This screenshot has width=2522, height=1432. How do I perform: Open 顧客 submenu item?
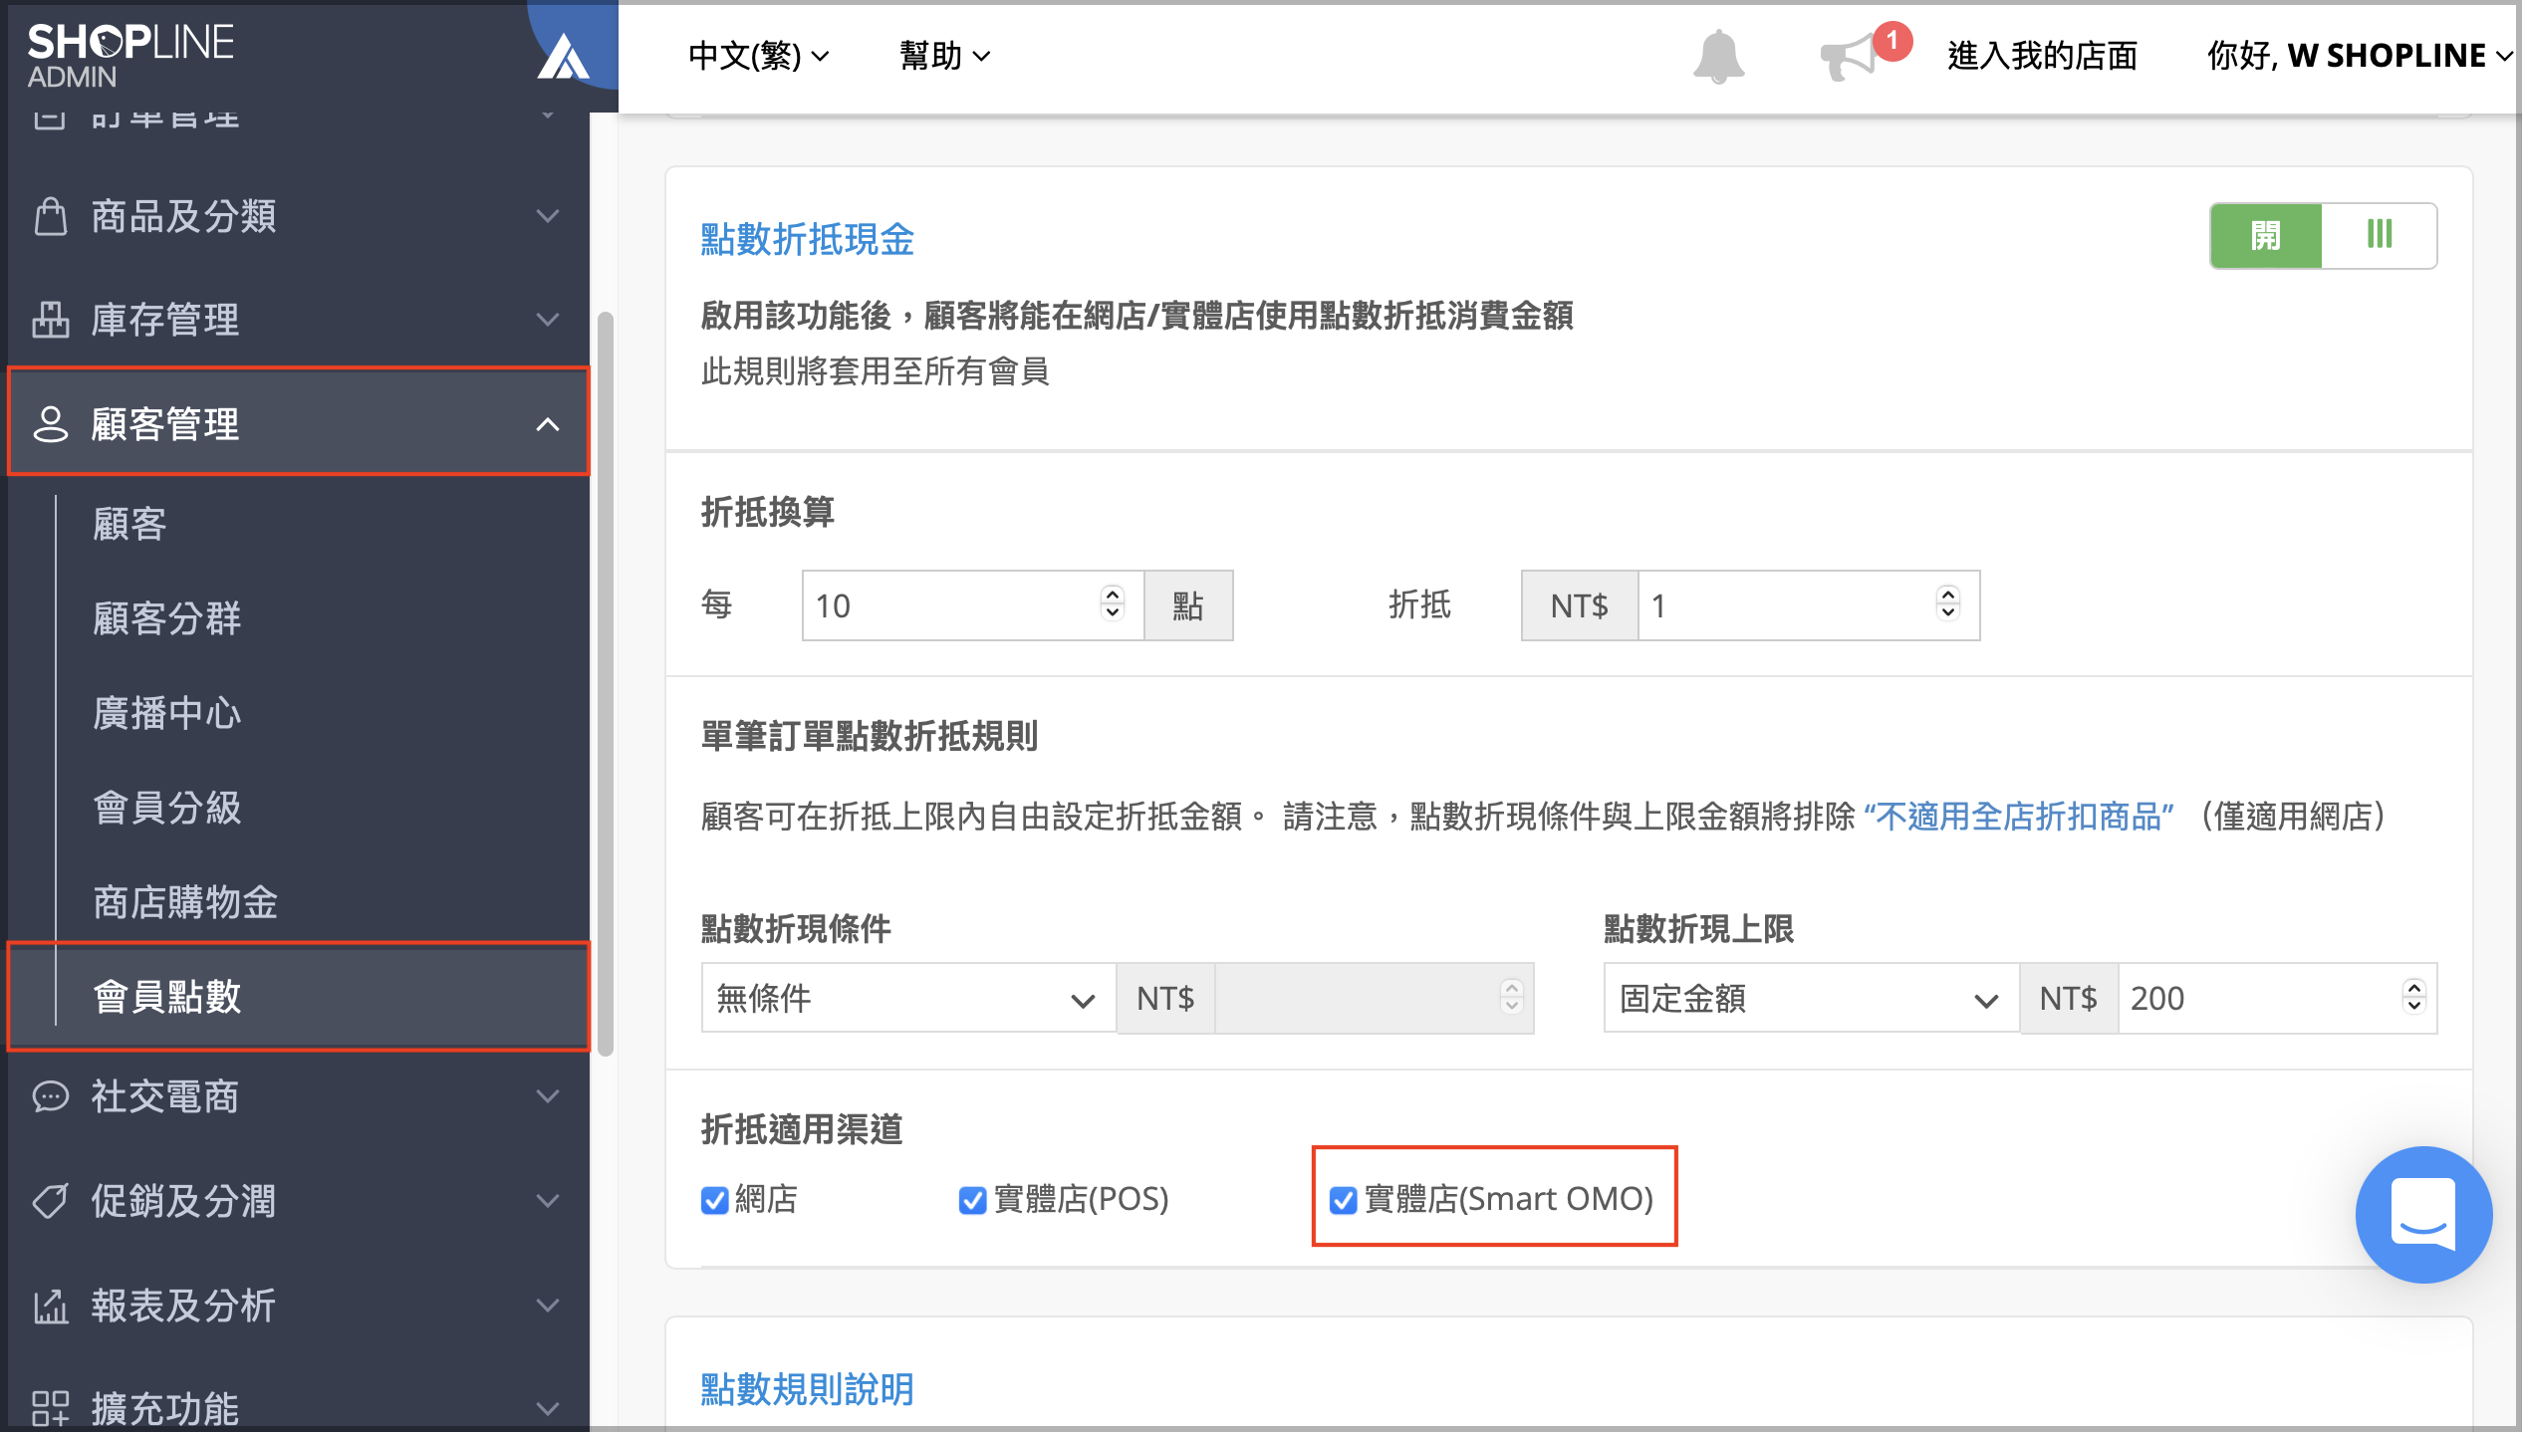[x=129, y=524]
